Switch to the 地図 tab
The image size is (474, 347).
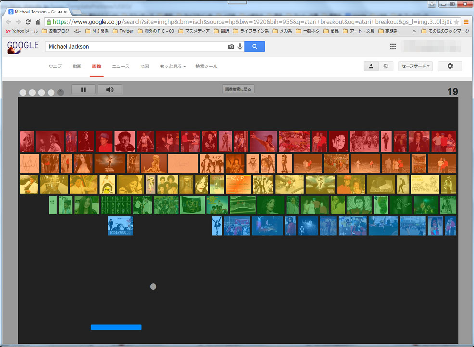(145, 67)
